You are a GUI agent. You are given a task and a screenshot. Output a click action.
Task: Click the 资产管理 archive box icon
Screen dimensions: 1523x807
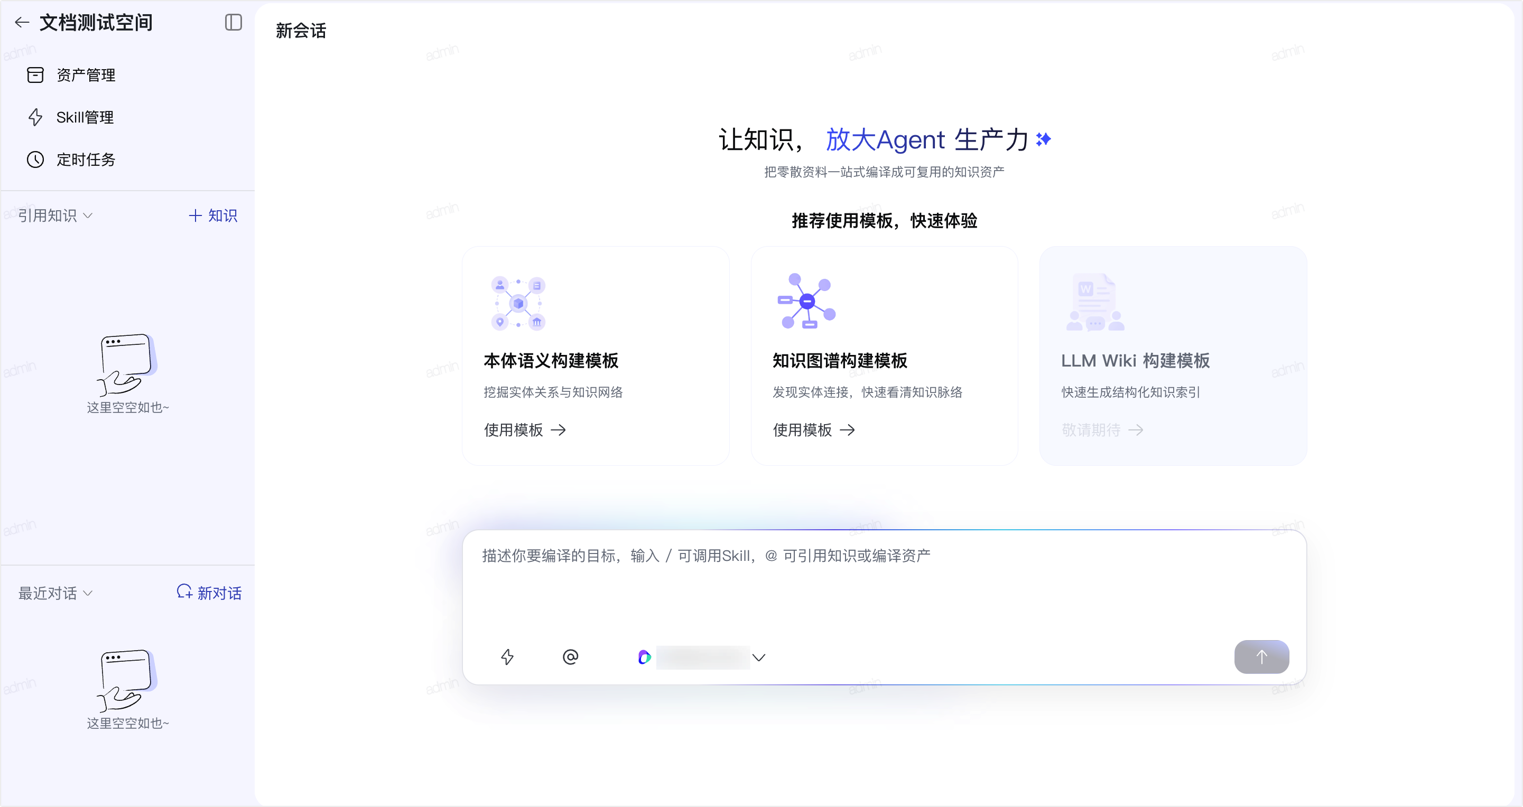tap(35, 75)
